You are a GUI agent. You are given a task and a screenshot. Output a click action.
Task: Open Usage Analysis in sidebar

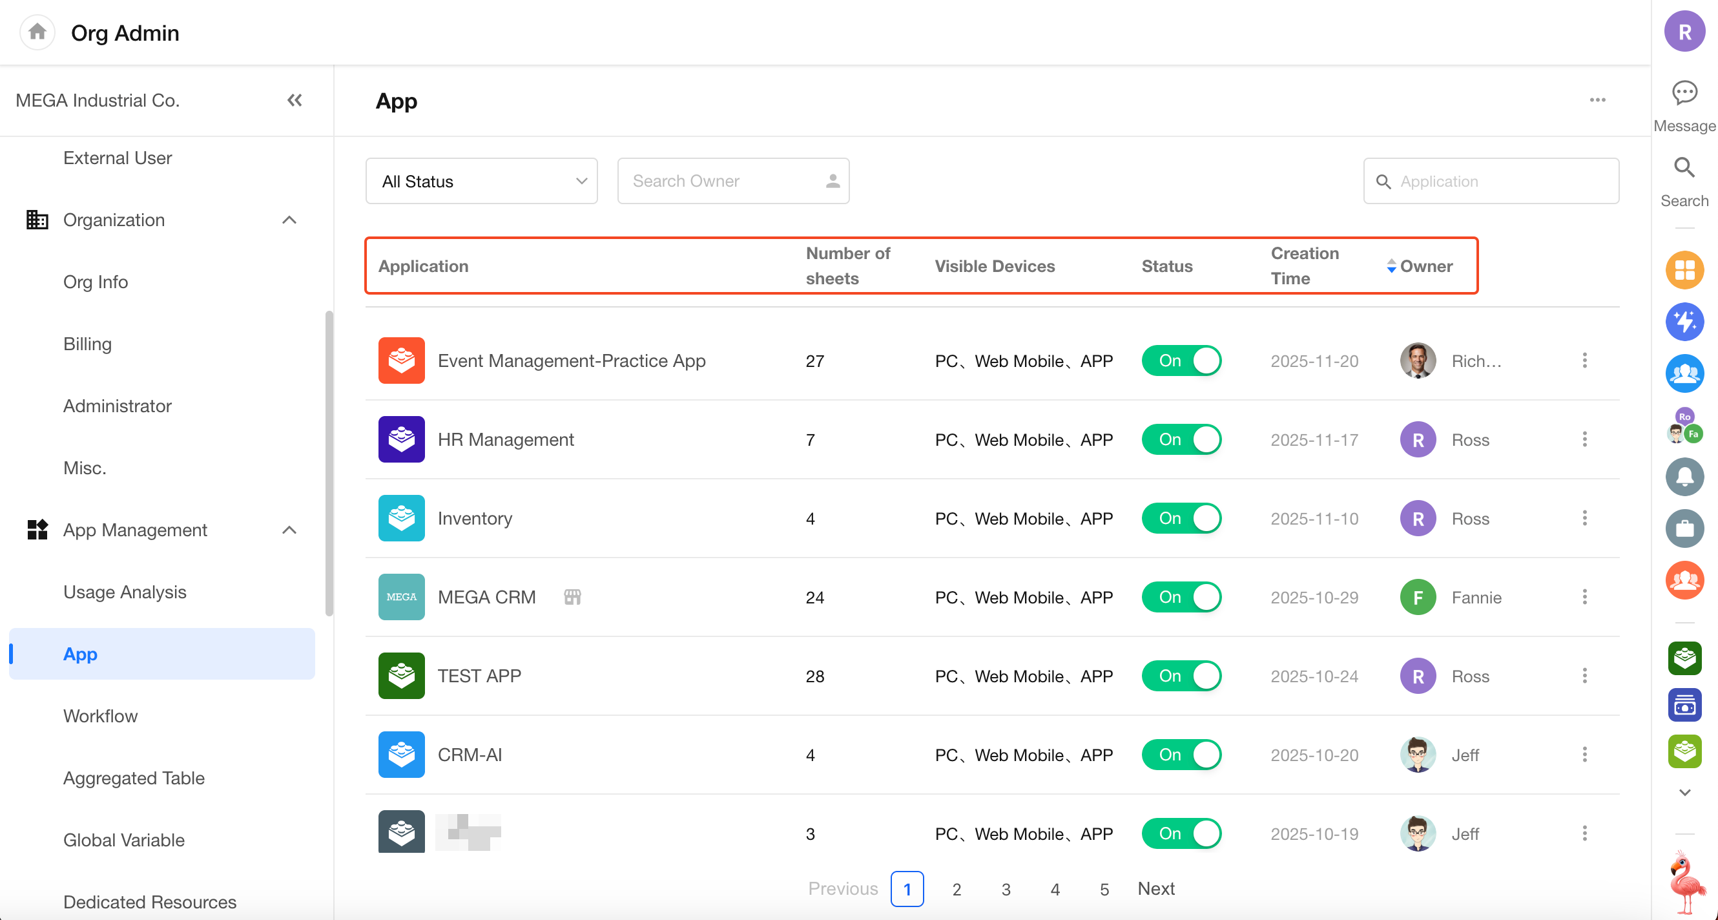tap(125, 592)
